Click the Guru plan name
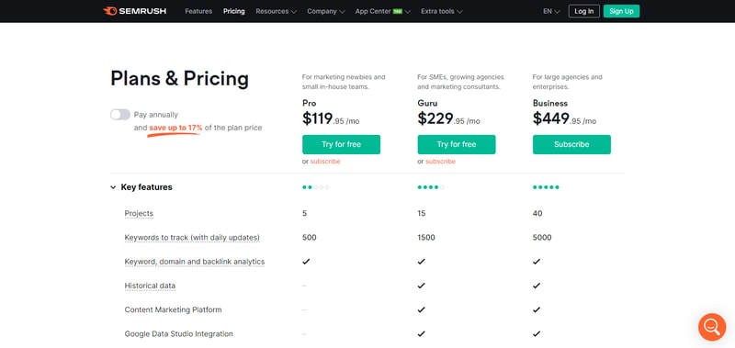 pyautogui.click(x=427, y=103)
